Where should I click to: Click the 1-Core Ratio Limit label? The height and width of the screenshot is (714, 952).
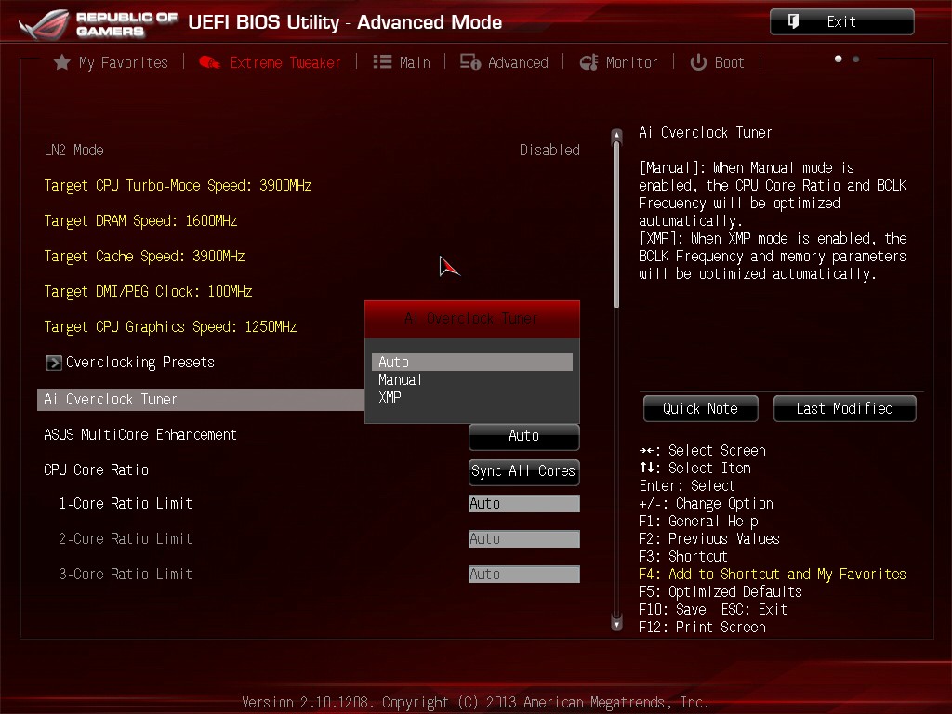click(126, 503)
